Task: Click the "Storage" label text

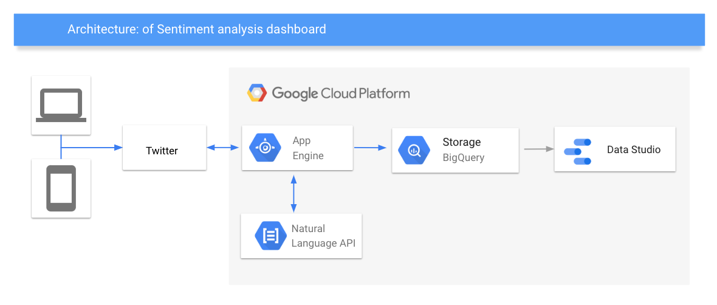Action: (461, 142)
